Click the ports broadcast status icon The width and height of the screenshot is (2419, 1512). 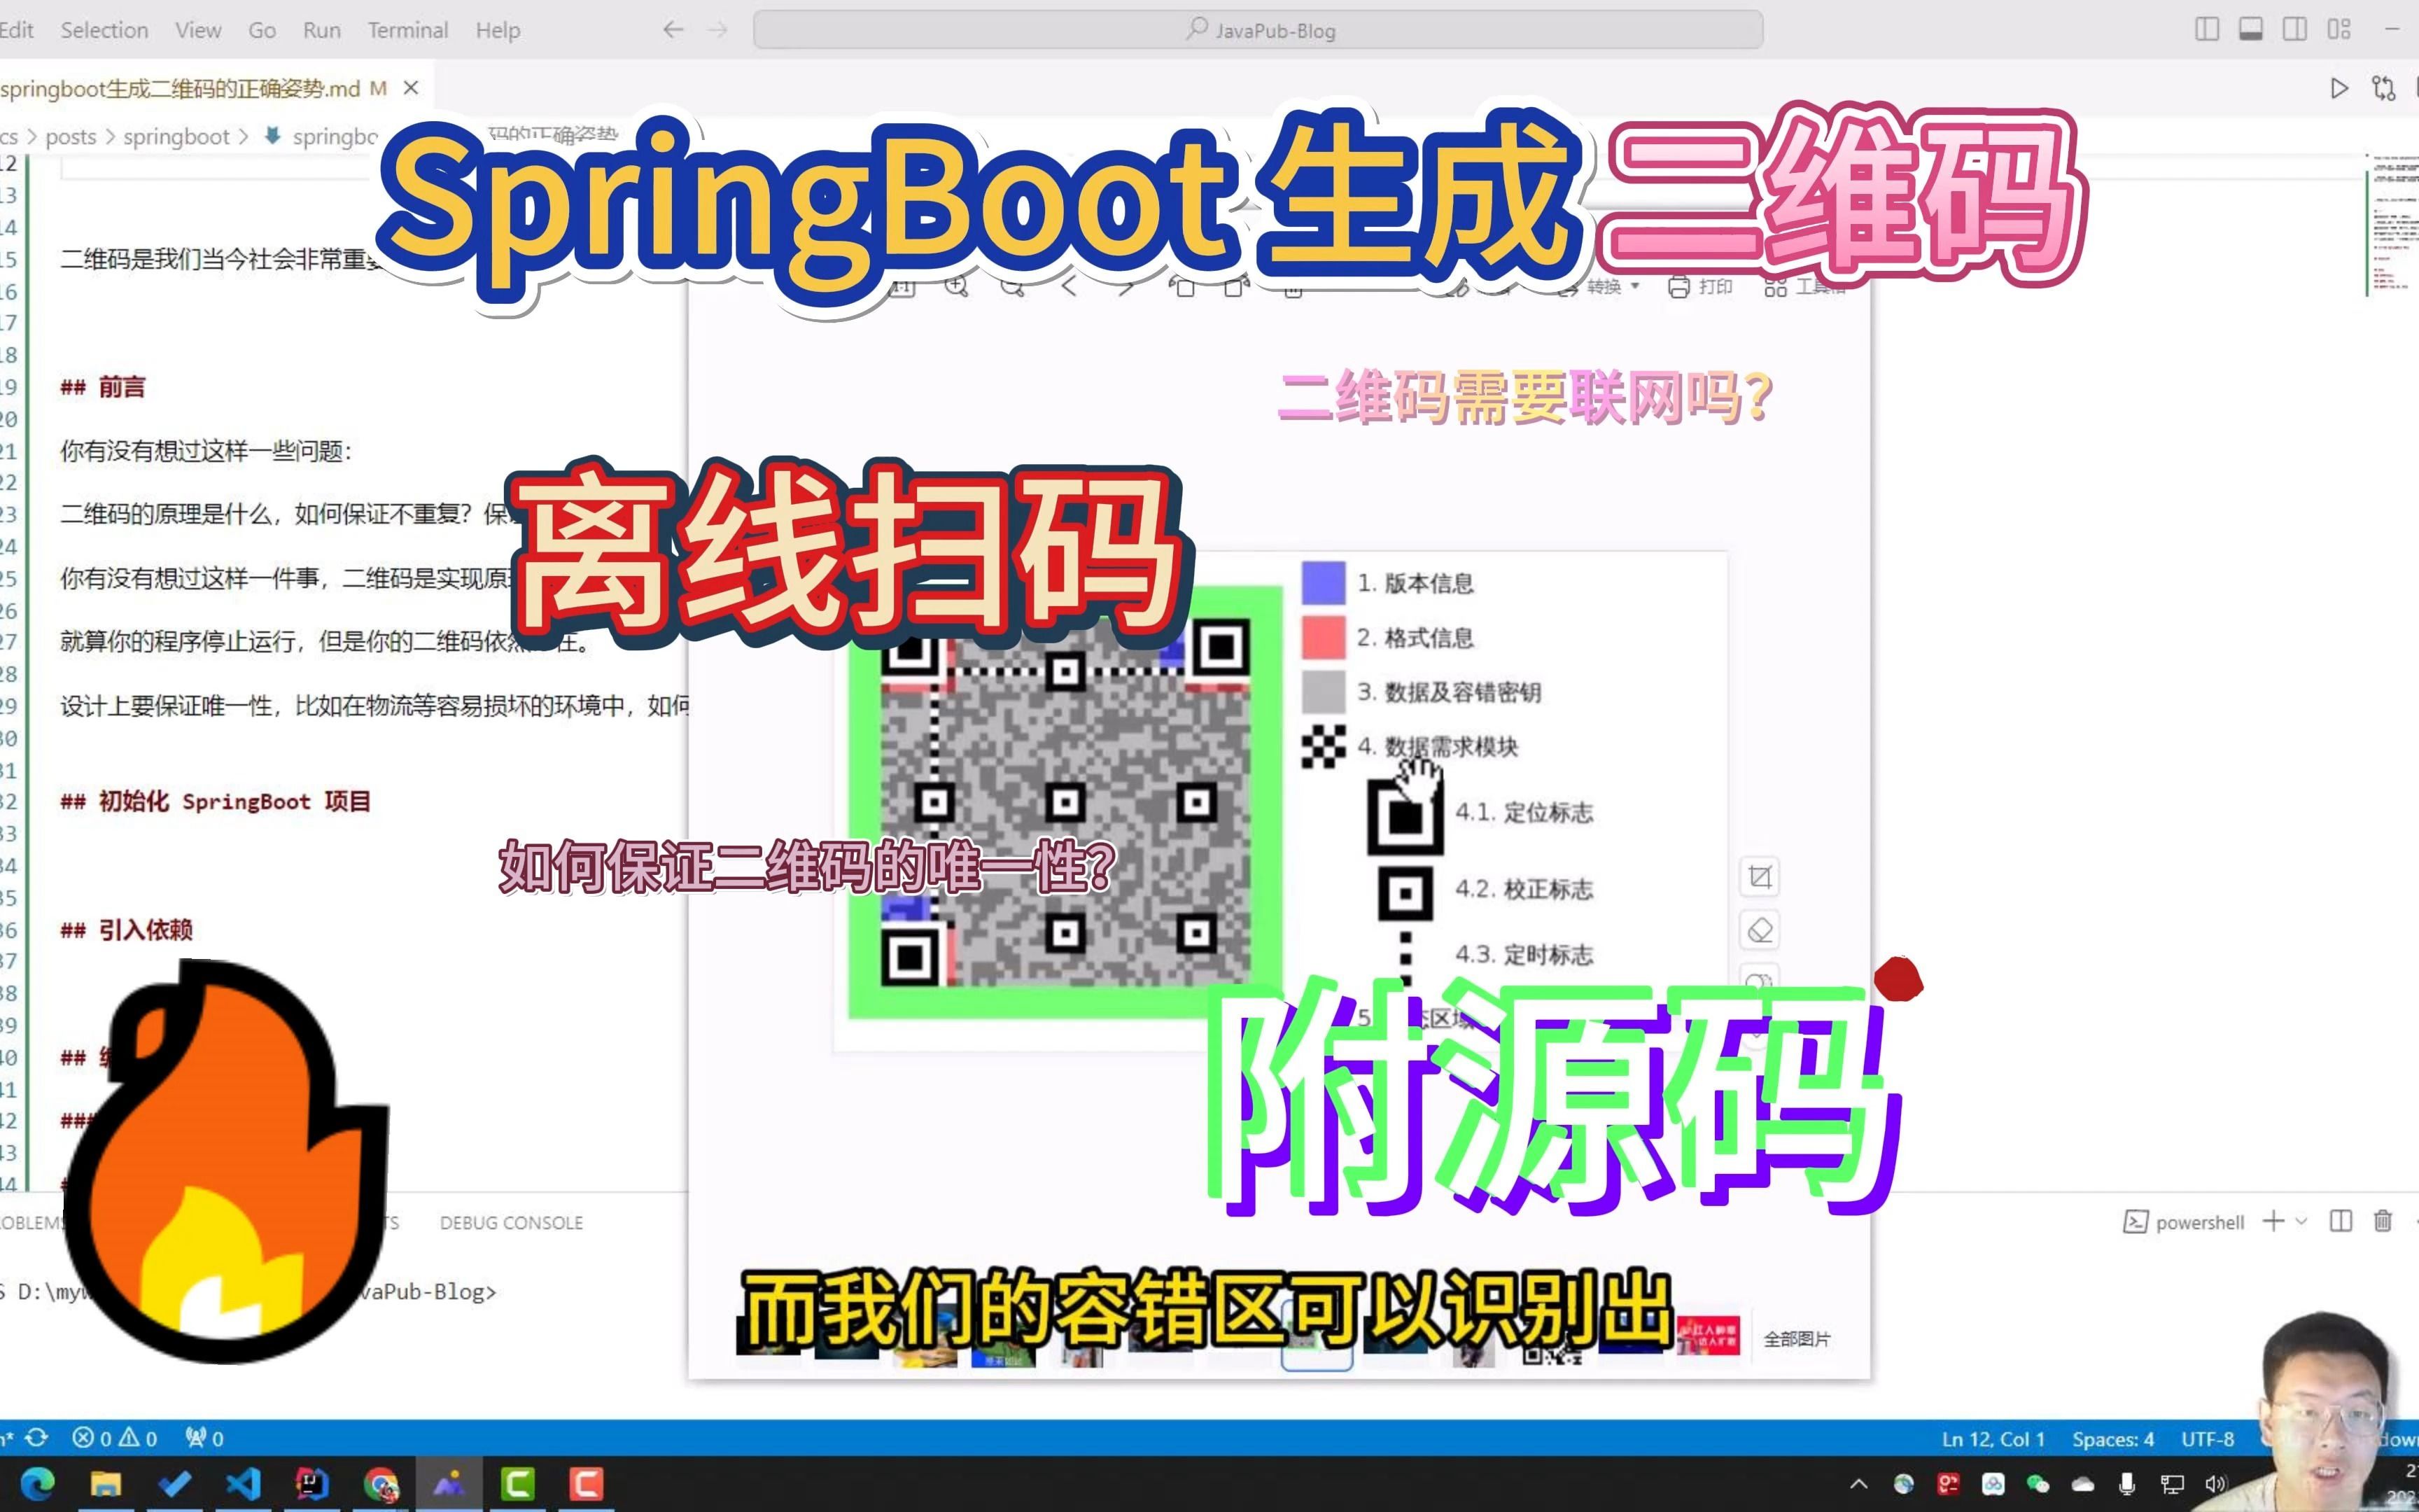tap(205, 1438)
